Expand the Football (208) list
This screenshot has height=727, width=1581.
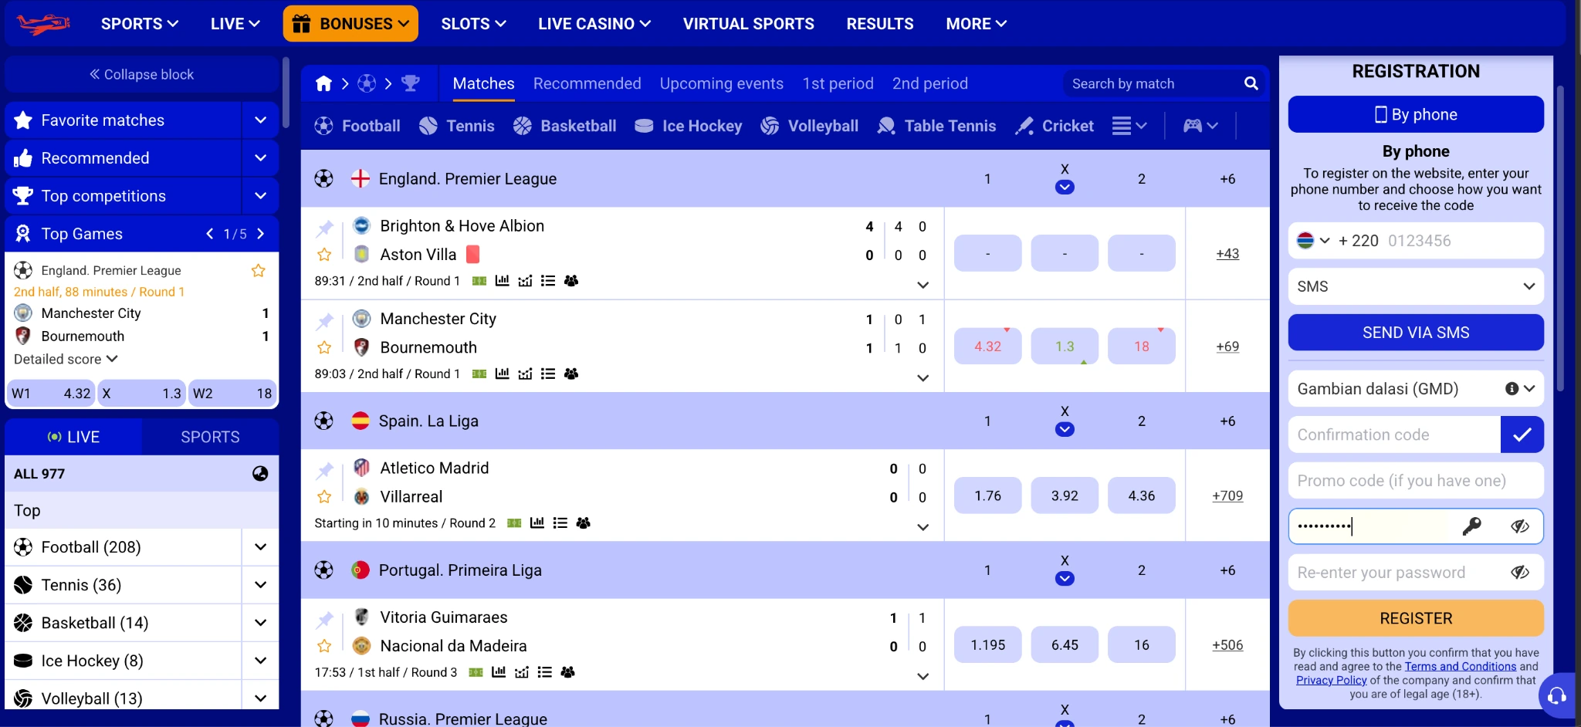(260, 547)
